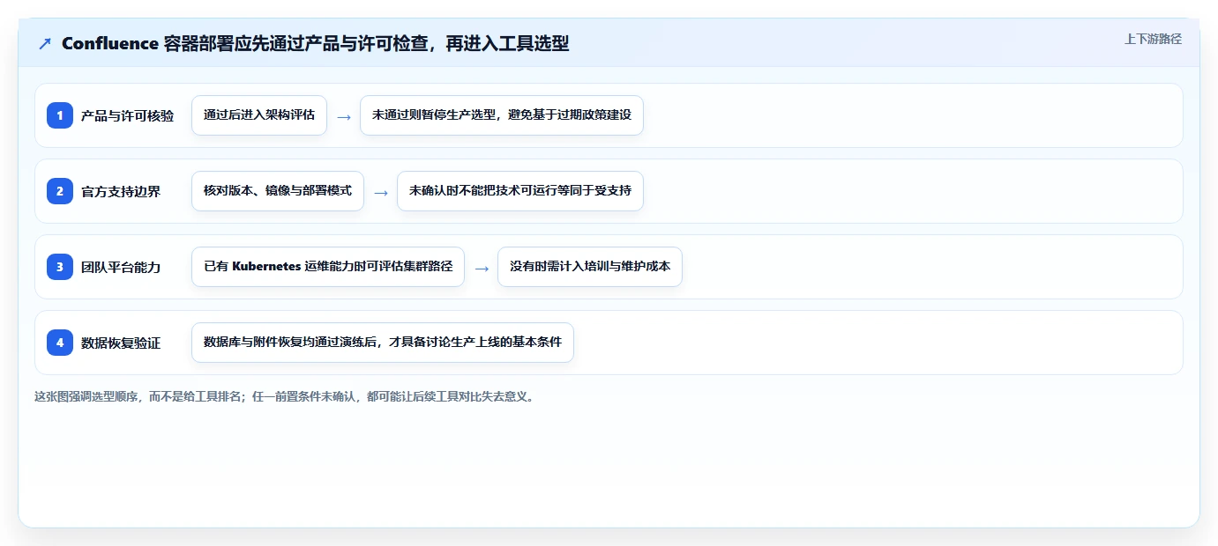Select the '团队平台能力' step label
This screenshot has height=546, width=1218.
121,267
